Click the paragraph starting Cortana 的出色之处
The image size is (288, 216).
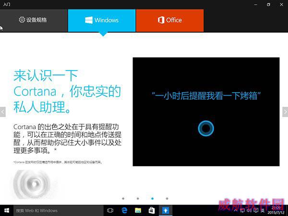67,139
